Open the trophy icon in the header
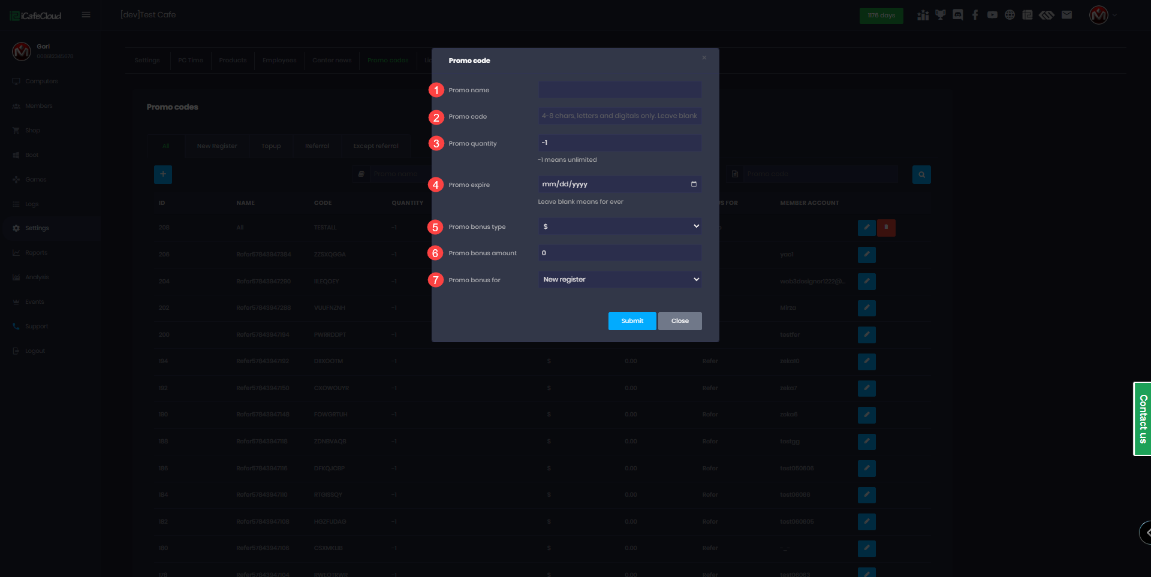Image resolution: width=1151 pixels, height=577 pixels. click(x=941, y=15)
